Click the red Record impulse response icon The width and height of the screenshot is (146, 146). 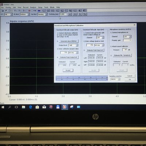(x=30, y=11)
